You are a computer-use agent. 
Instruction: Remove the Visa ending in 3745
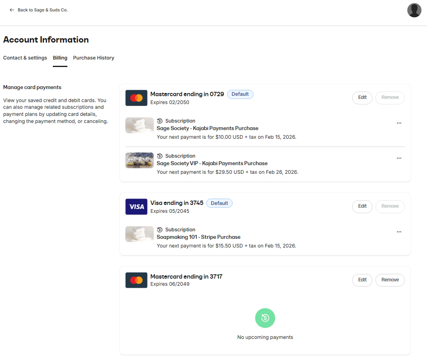click(x=390, y=206)
